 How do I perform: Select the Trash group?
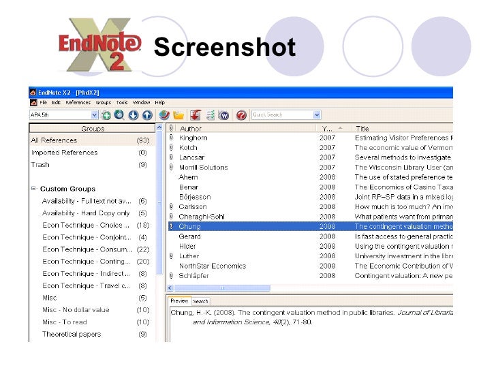pos(91,165)
